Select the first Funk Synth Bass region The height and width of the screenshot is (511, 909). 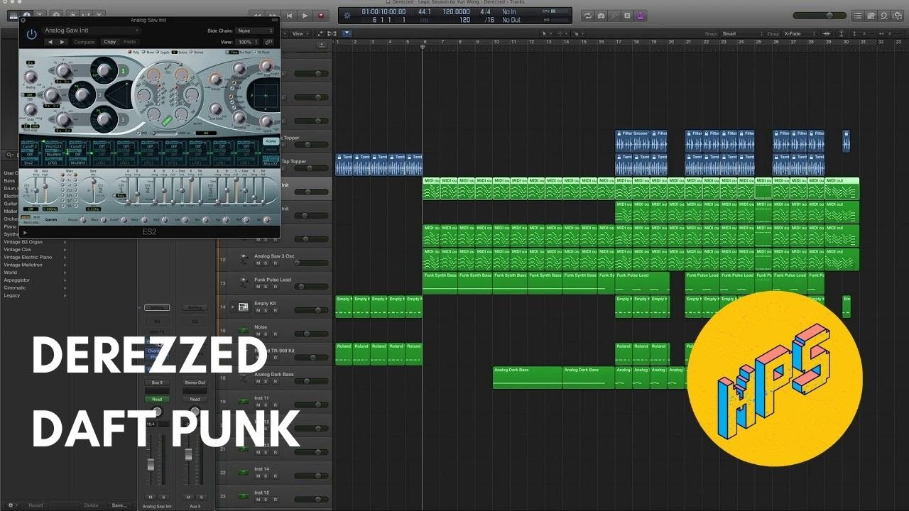(440, 282)
